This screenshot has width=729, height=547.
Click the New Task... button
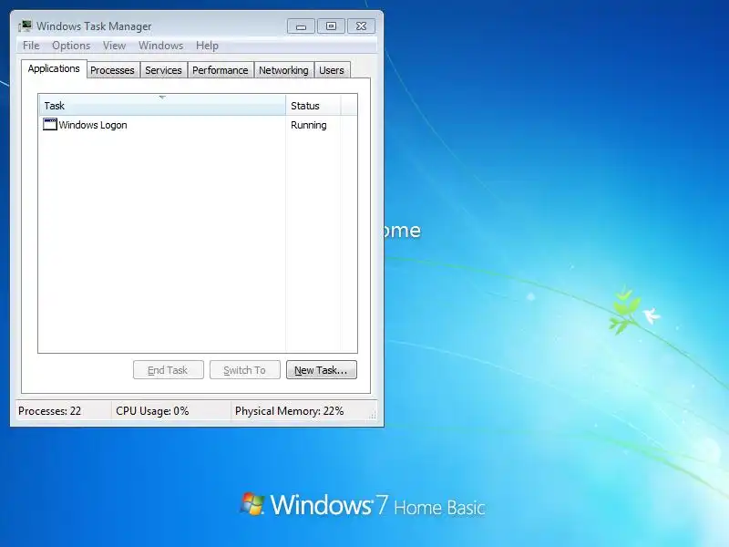pyautogui.click(x=322, y=370)
